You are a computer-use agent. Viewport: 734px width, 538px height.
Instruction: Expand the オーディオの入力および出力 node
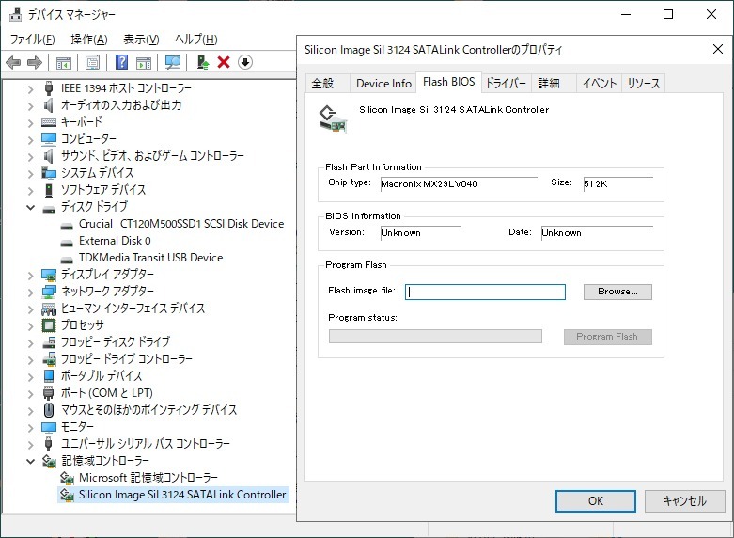click(30, 106)
